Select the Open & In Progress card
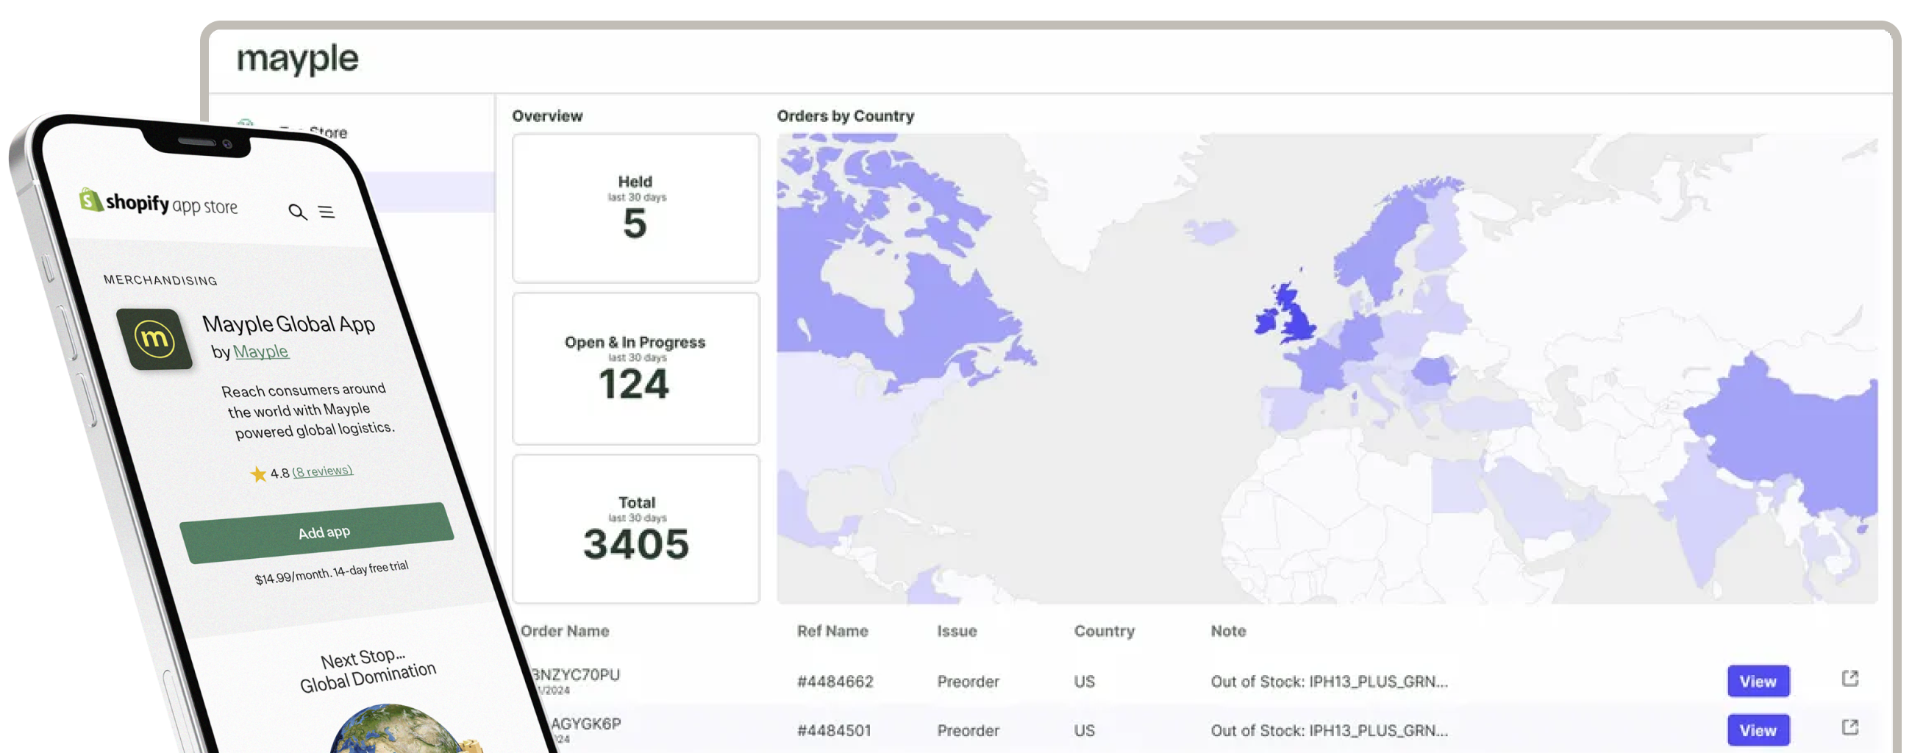The width and height of the screenshot is (1912, 753). coord(635,368)
